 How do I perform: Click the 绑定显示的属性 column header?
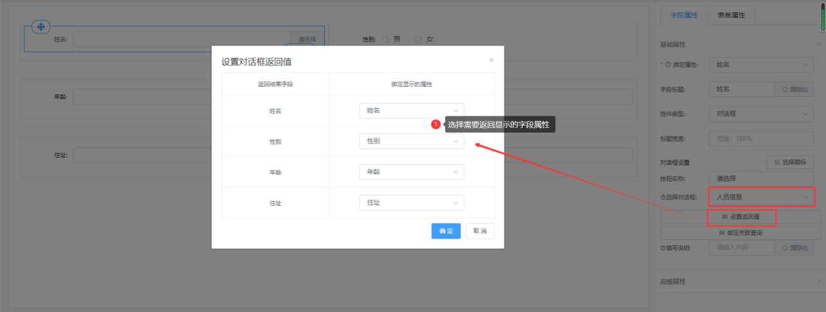(412, 84)
